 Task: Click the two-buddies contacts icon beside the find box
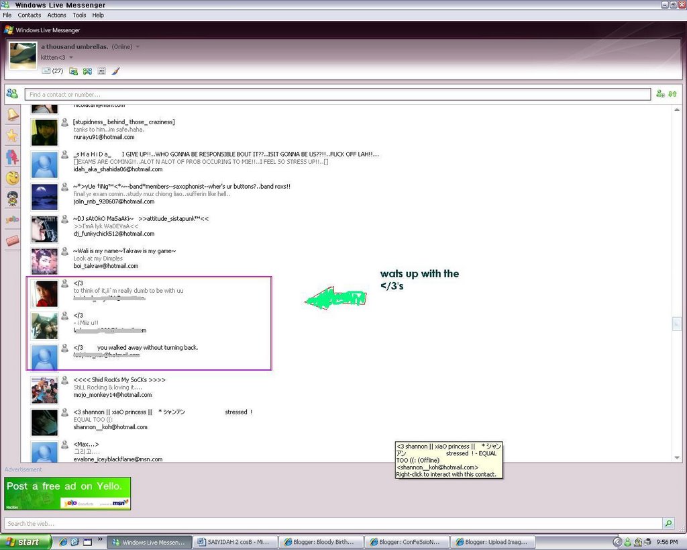click(12, 93)
